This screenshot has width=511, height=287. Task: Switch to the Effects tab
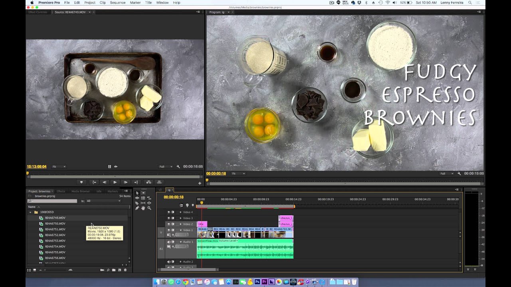(61, 191)
